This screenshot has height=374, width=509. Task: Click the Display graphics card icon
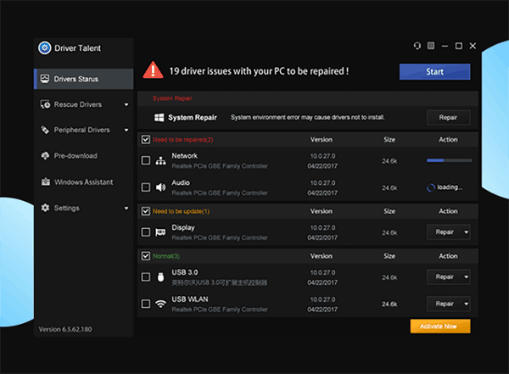tap(160, 232)
